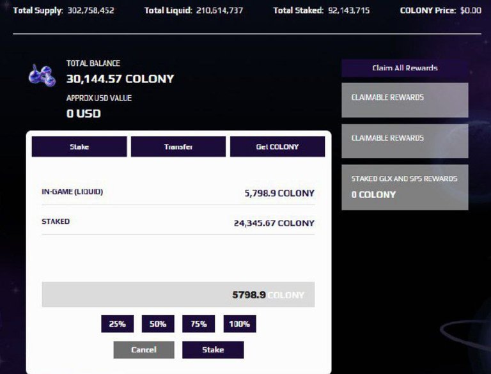This screenshot has height=374, width=491.
Task: Choose the 50% amount option
Action: pyautogui.click(x=158, y=324)
